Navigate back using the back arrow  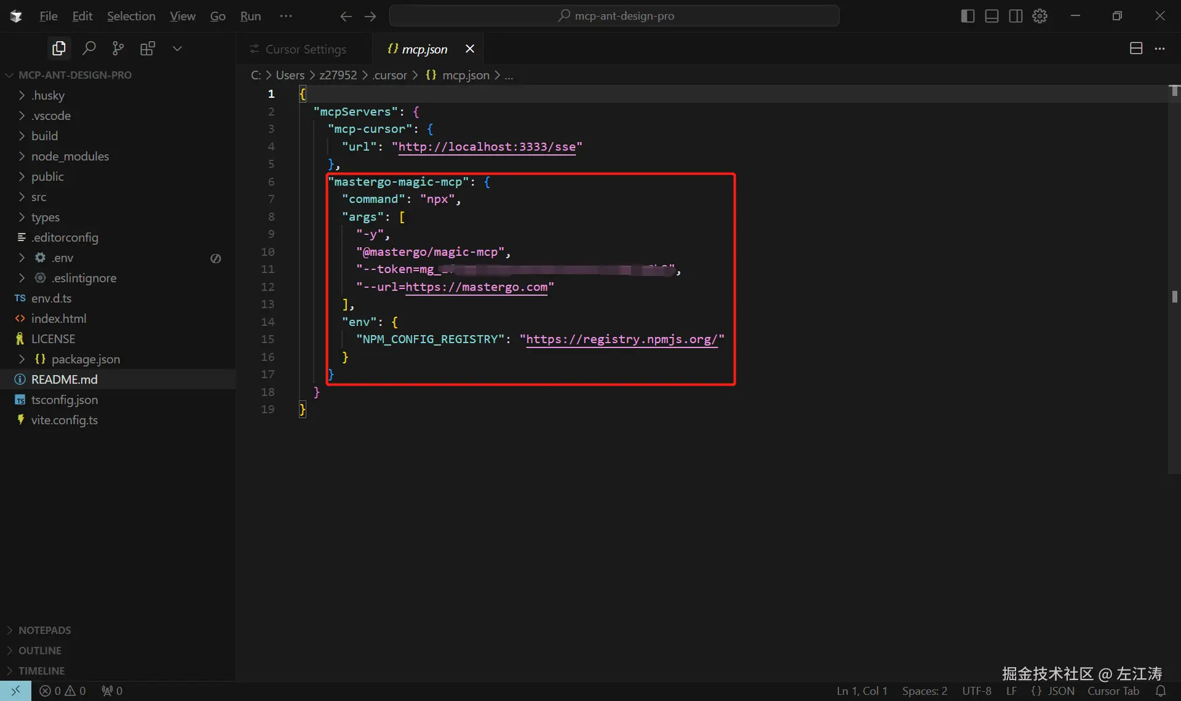click(x=346, y=16)
